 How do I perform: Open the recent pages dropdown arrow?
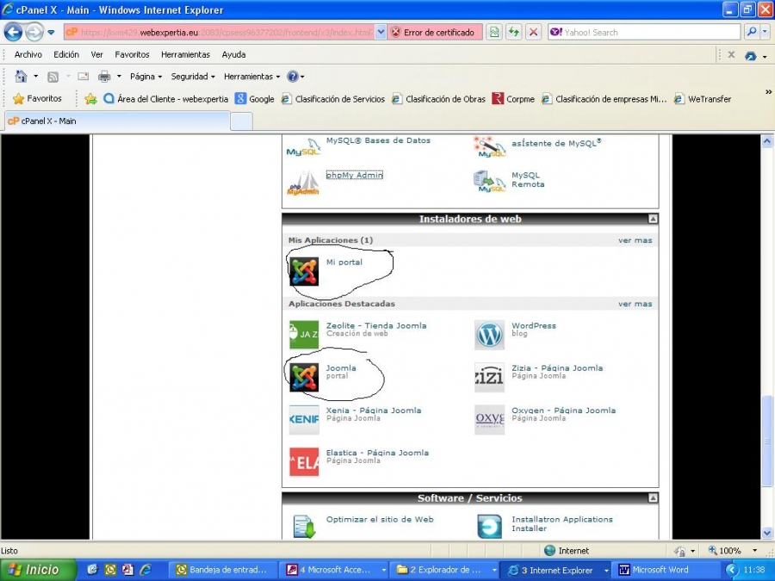pos(51,33)
